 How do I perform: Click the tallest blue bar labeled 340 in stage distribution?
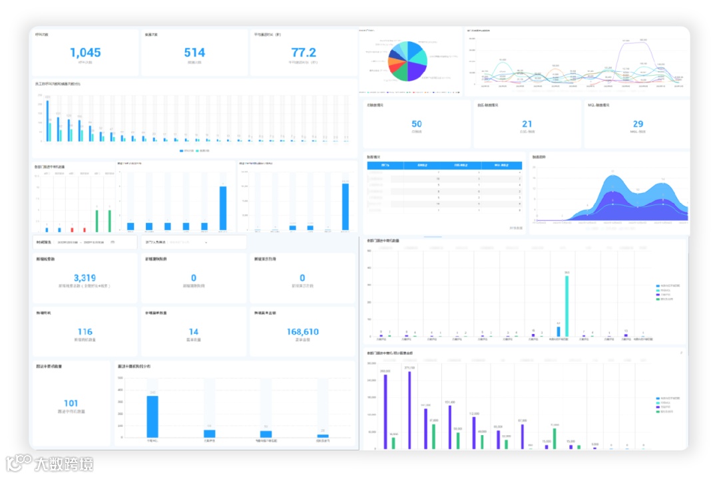click(152, 416)
